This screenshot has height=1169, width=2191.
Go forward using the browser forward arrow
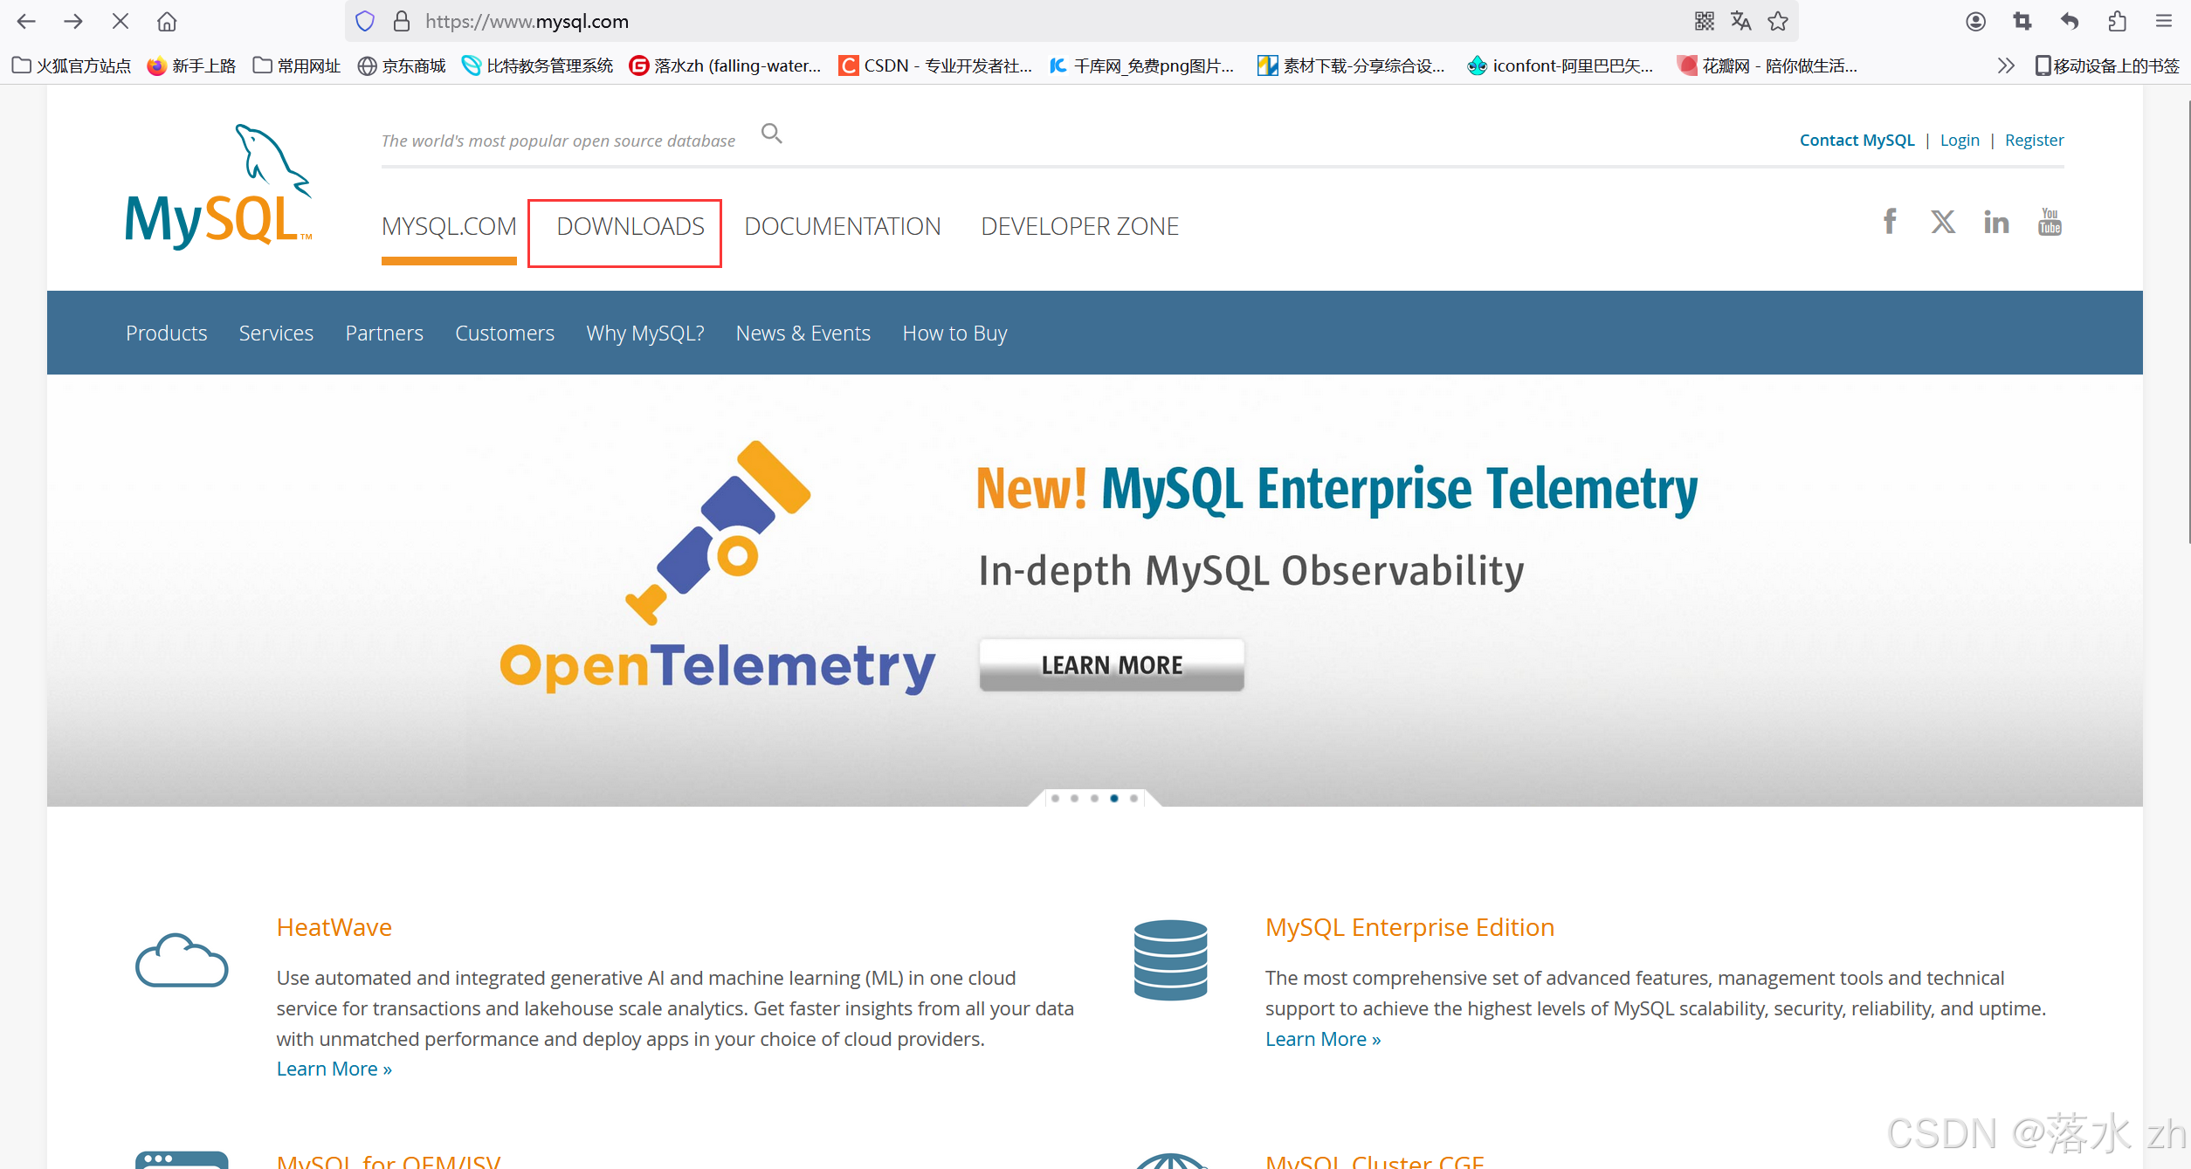(x=73, y=21)
